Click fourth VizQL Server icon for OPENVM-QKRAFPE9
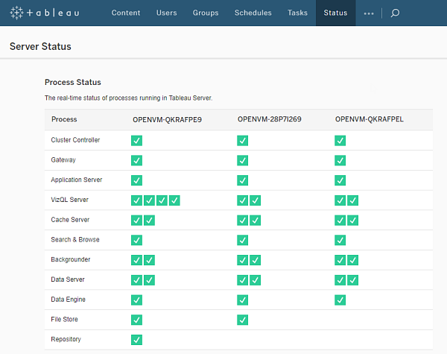The width and height of the screenshot is (447, 354). click(x=174, y=200)
